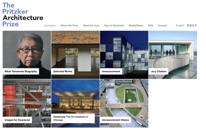Open Meet the Jury page

91,25
